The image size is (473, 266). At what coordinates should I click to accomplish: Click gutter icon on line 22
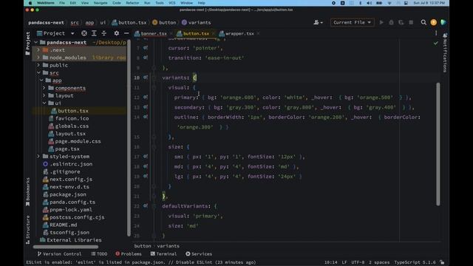click(146, 205)
